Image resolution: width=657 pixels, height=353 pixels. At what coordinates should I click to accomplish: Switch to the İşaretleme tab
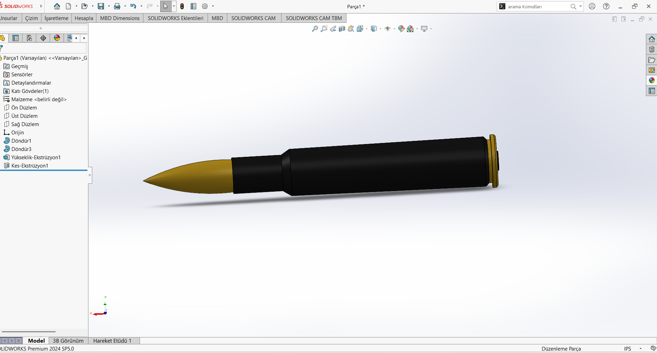click(x=56, y=18)
